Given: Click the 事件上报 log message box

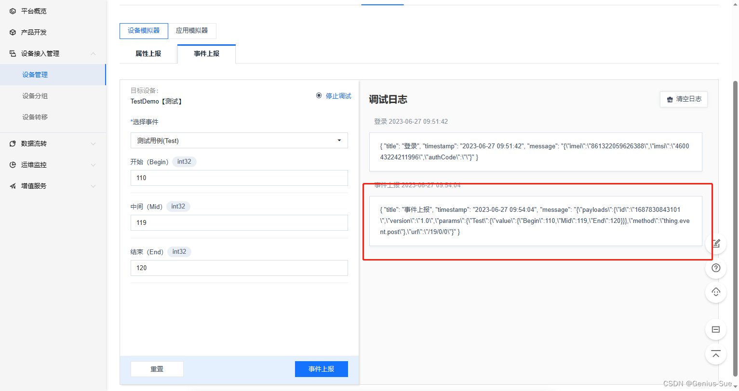Looking at the screenshot, I should 536,221.
